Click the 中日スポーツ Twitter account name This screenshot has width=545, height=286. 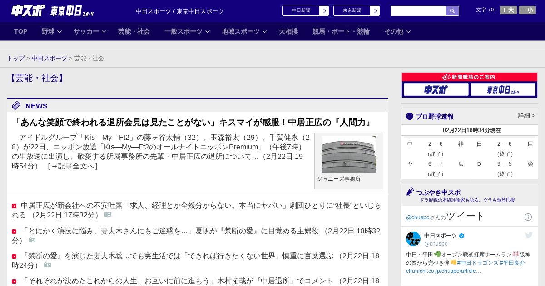click(441, 236)
